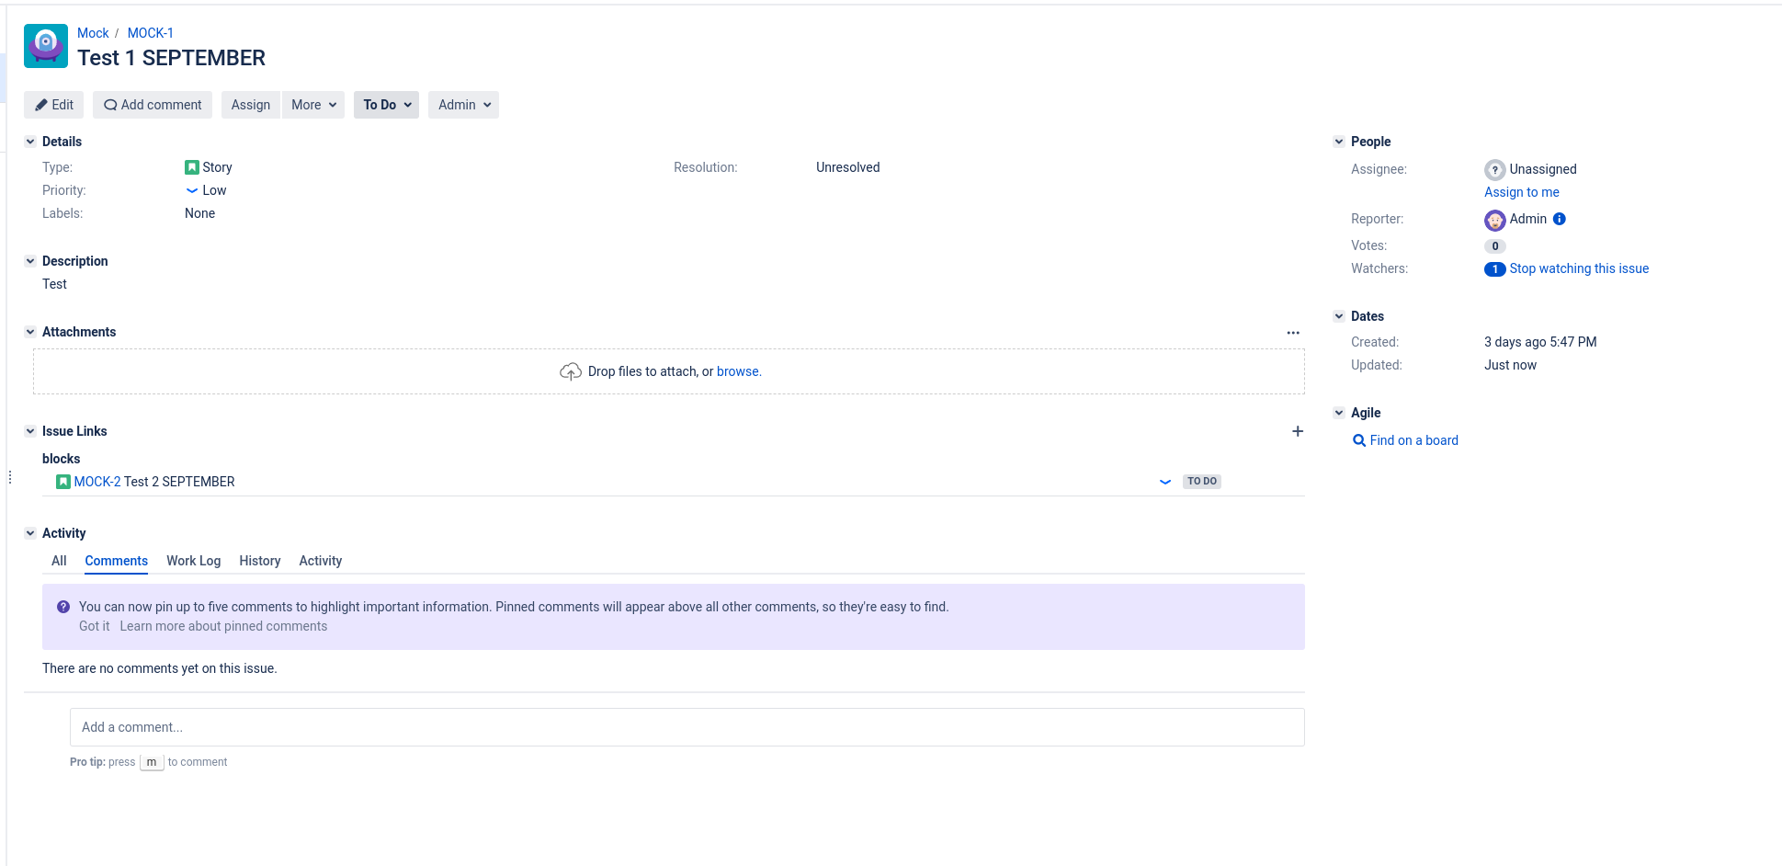Image resolution: width=1782 pixels, height=866 pixels.
Task: Click the Assign to me link
Action: 1521,192
